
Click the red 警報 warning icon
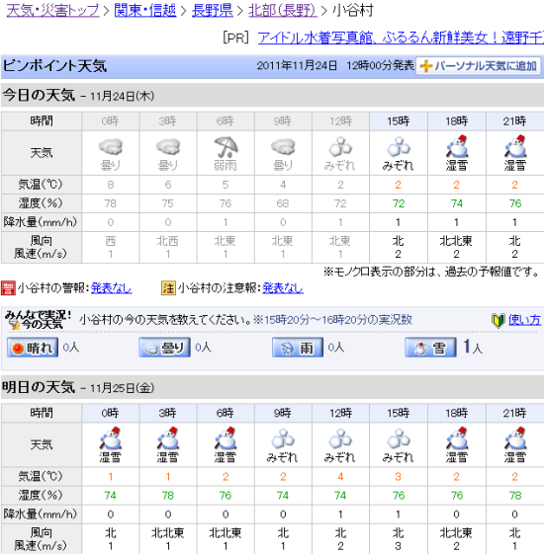coord(8,288)
